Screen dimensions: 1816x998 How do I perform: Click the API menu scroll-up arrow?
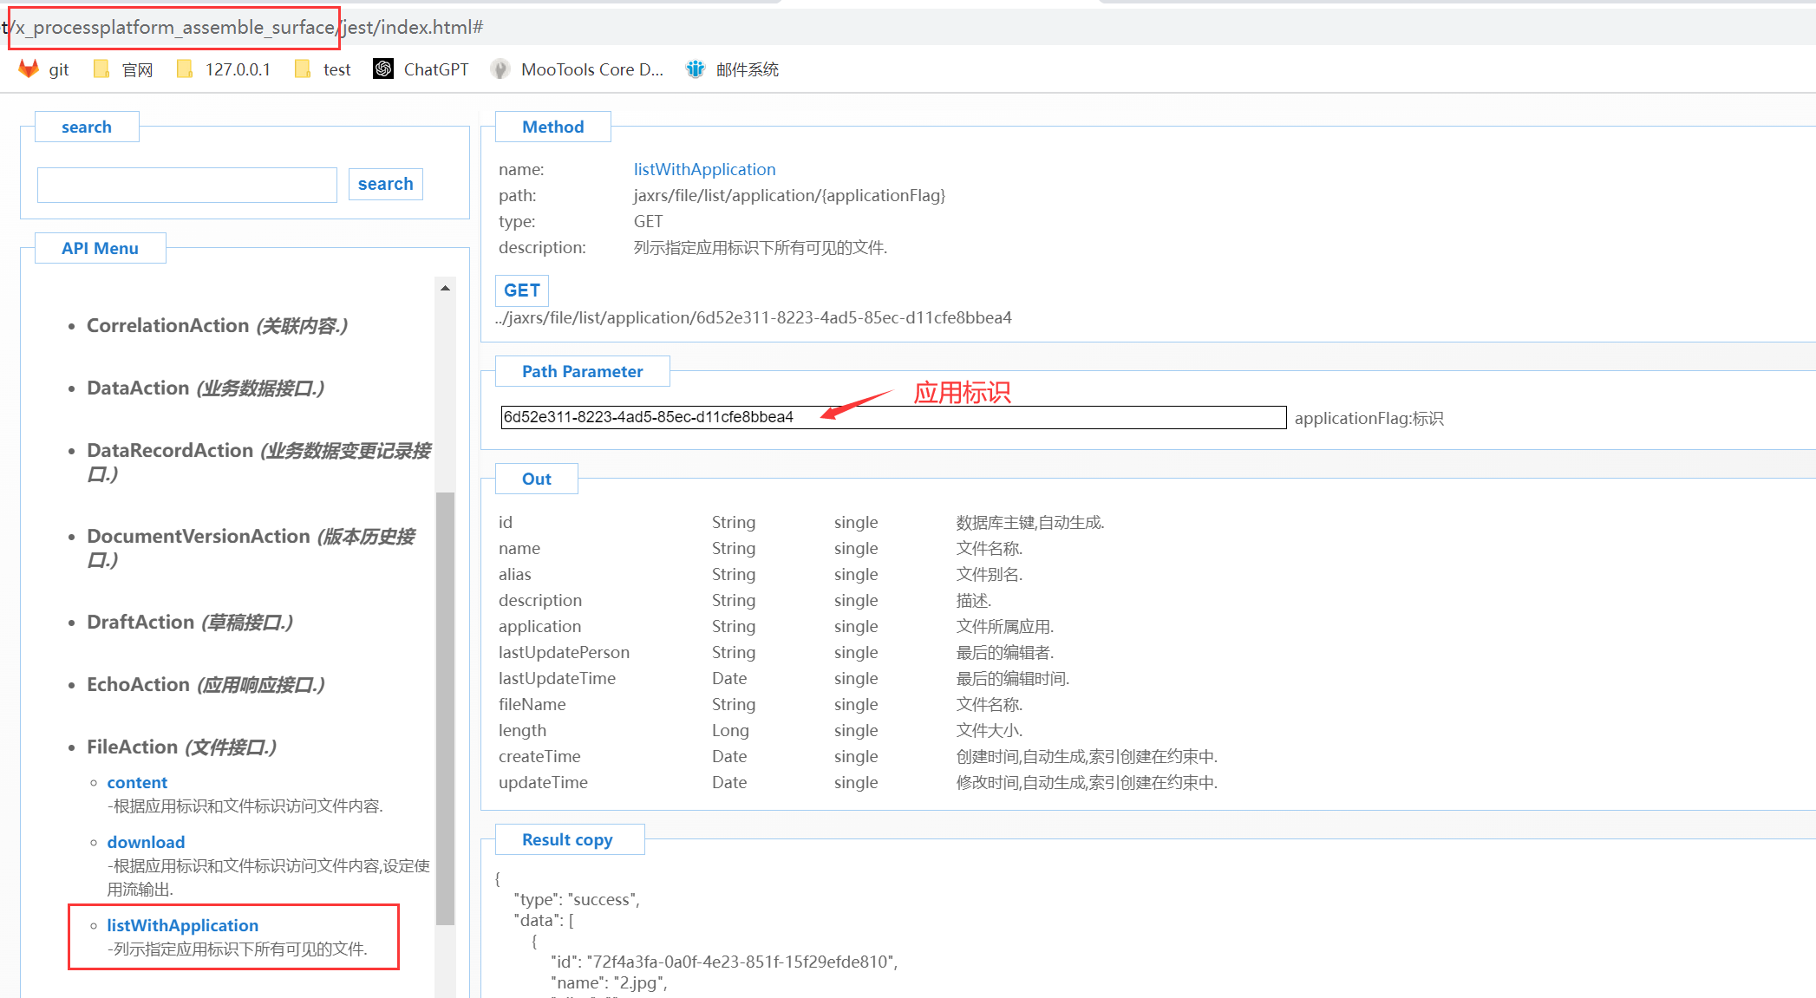click(x=445, y=288)
